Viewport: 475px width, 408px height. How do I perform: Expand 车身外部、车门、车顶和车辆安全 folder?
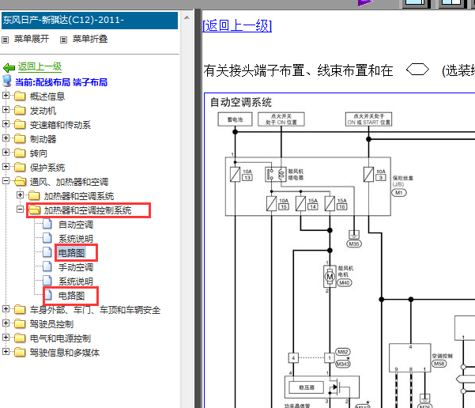point(6,309)
